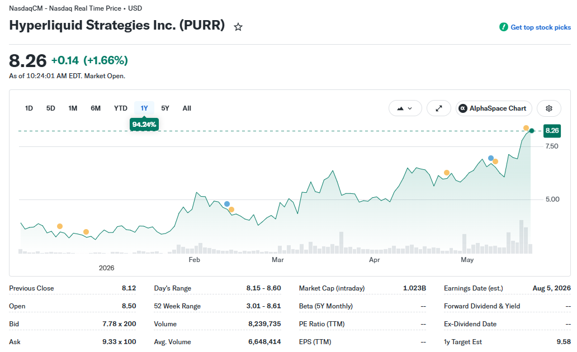
Task: Open chart settings gear
Action: coord(548,108)
